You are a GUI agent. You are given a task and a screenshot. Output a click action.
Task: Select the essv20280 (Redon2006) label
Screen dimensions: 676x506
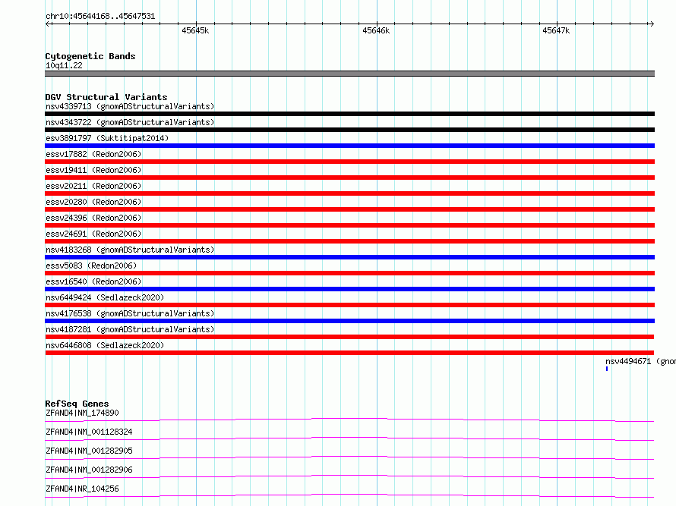pos(93,202)
